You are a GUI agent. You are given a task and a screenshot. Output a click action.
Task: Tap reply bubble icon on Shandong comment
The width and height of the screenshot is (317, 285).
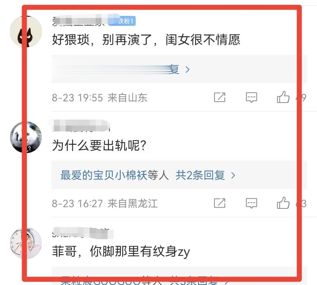(252, 97)
